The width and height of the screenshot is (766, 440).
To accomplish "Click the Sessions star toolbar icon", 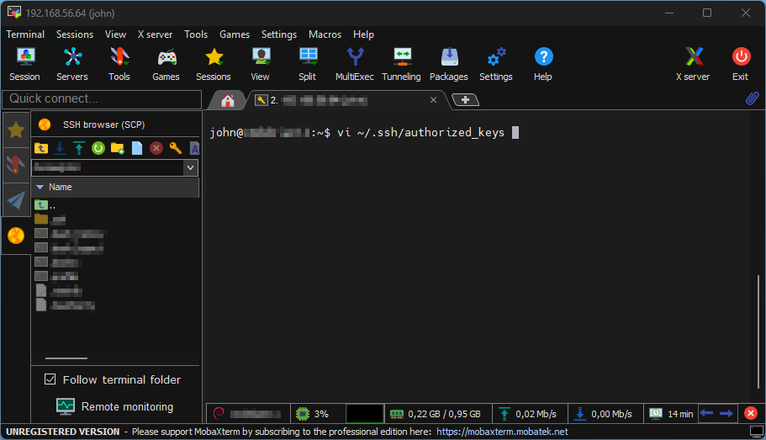I will (214, 64).
